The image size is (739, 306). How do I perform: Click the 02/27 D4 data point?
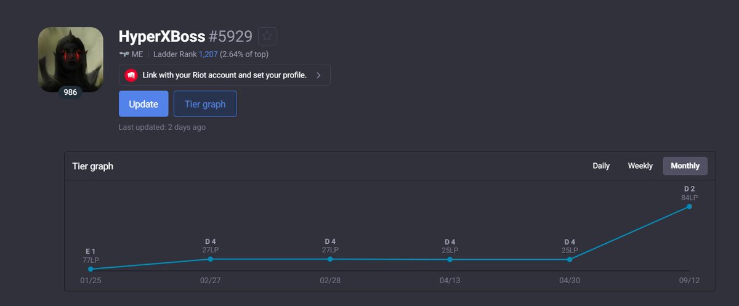pyautogui.click(x=211, y=259)
